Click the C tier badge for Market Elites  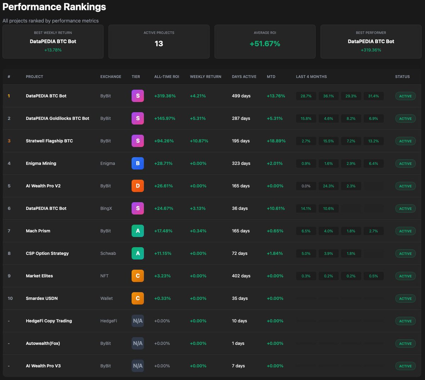tap(138, 276)
